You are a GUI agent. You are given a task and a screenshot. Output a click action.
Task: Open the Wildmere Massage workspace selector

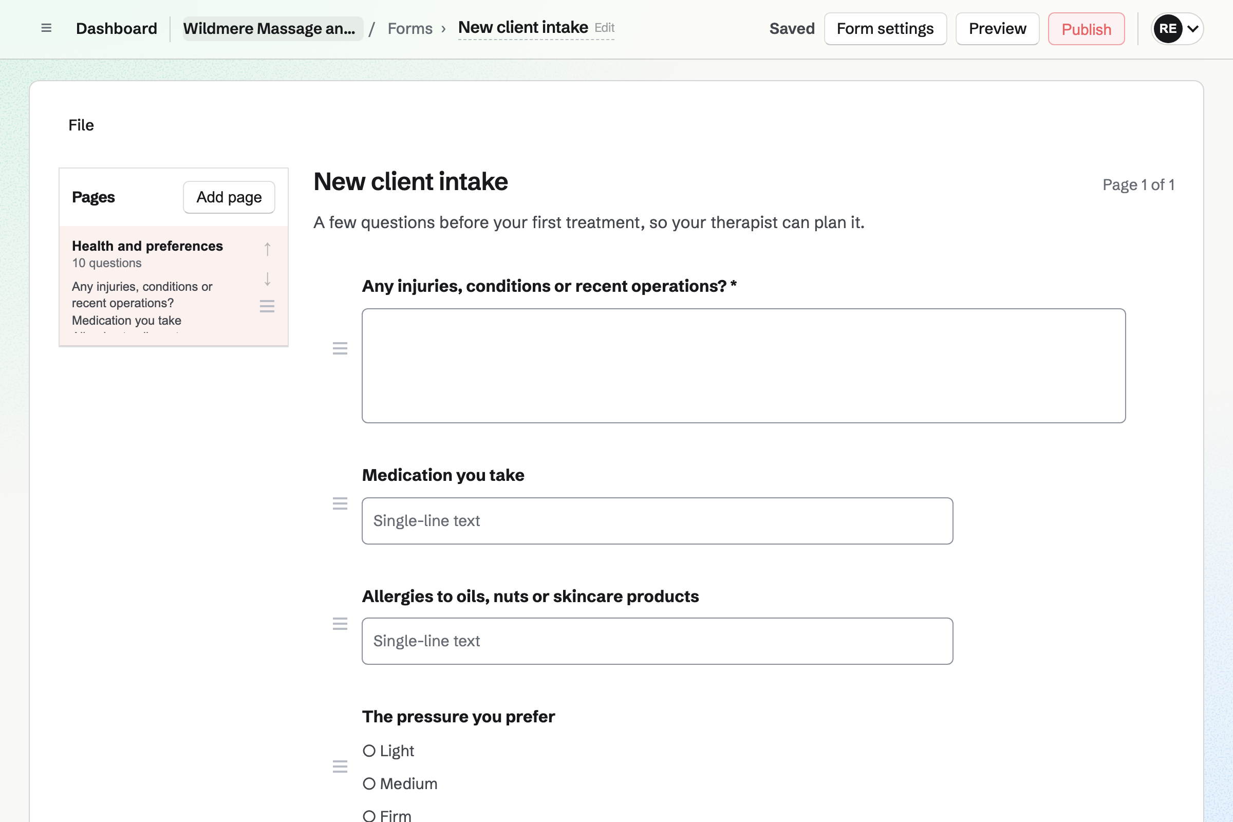pos(273,29)
